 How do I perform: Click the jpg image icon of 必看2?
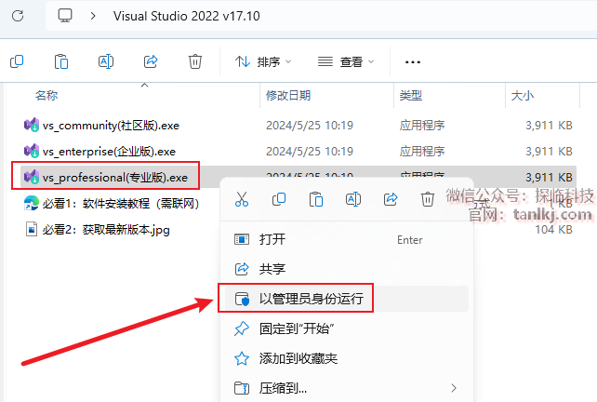32,230
